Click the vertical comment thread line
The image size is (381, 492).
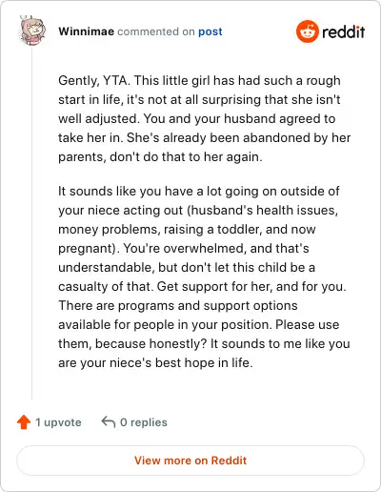coord(31,222)
